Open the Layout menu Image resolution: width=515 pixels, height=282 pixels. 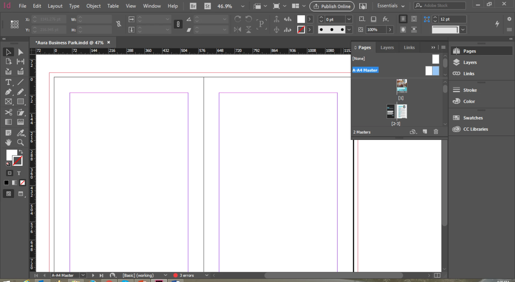pos(55,6)
